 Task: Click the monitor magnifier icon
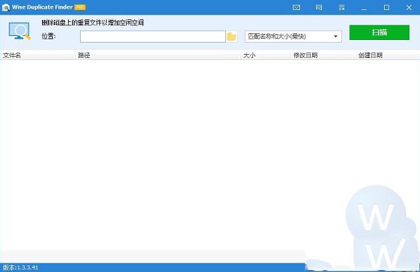(20, 31)
